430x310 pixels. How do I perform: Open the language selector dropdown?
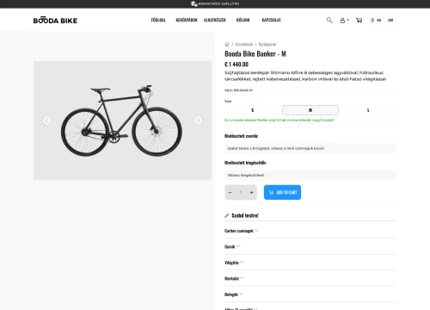[x=376, y=21]
